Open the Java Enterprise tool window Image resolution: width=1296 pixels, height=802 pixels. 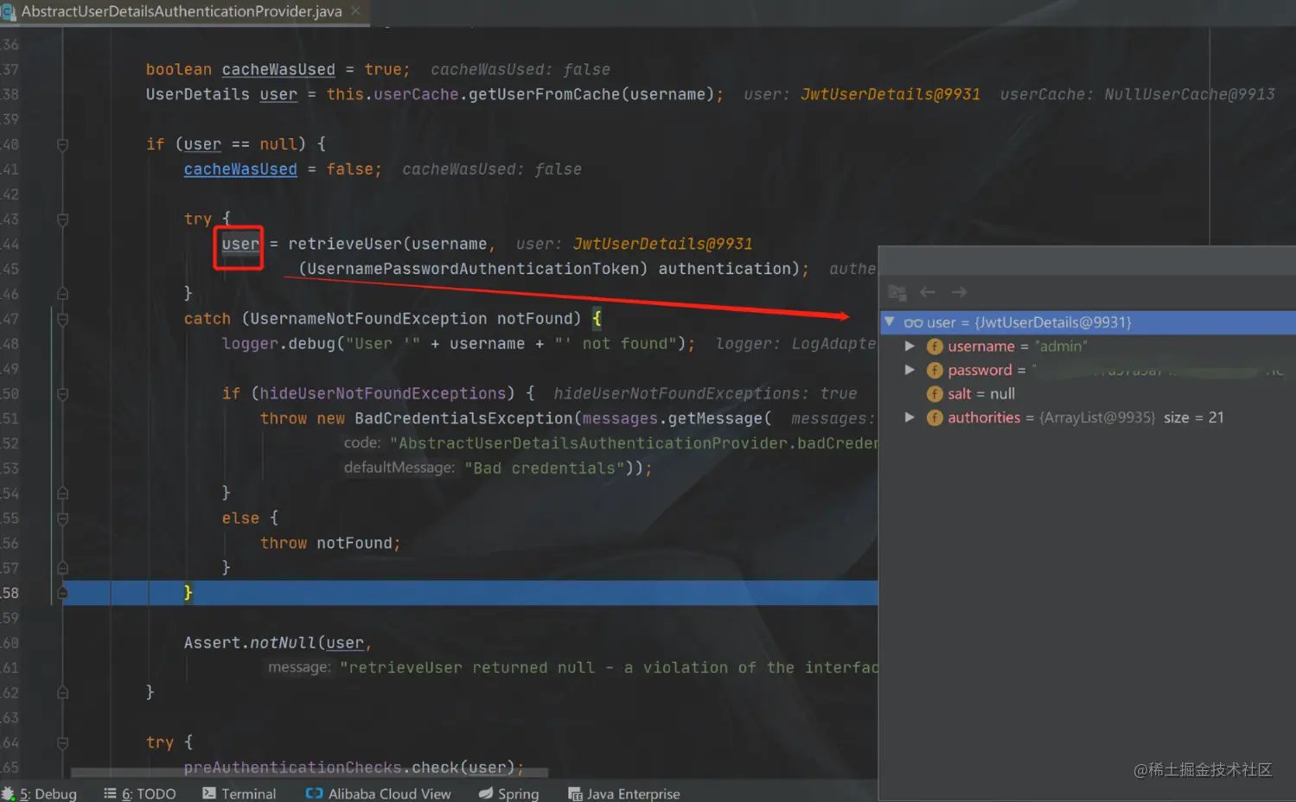point(624,793)
